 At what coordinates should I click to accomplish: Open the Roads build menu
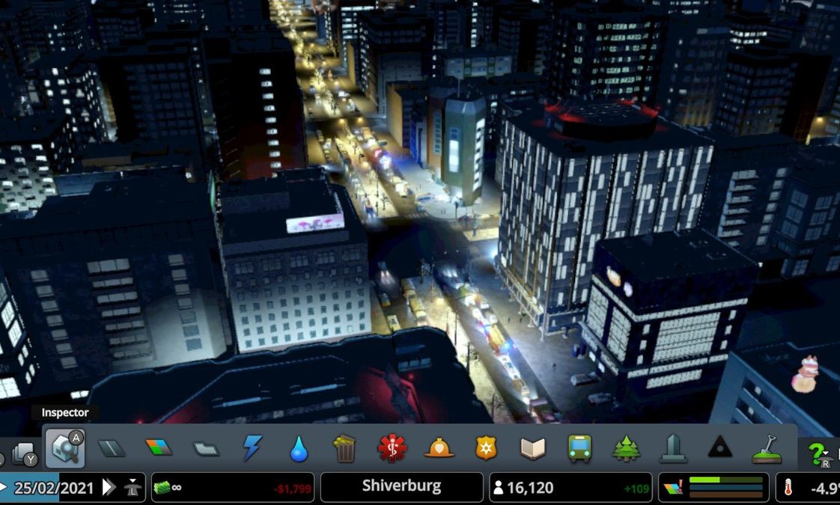tap(112, 448)
